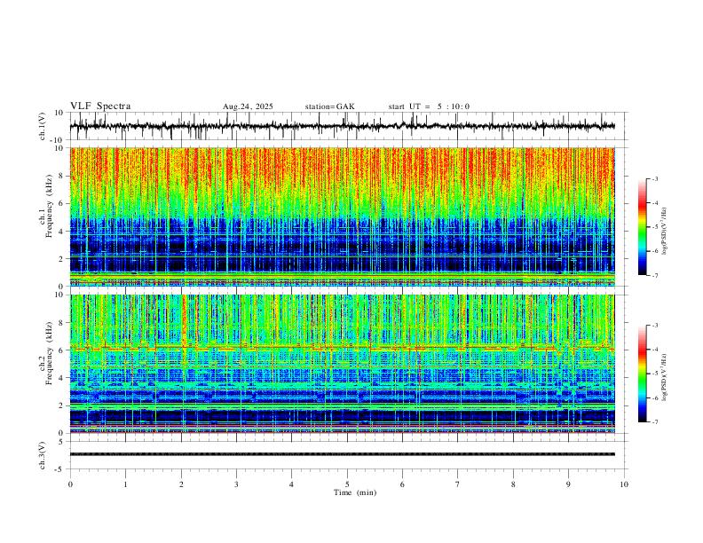Viewport: 703px width, 543px height.
Task: Click the -3 label on ch.1 color bar
Action: click(654, 178)
